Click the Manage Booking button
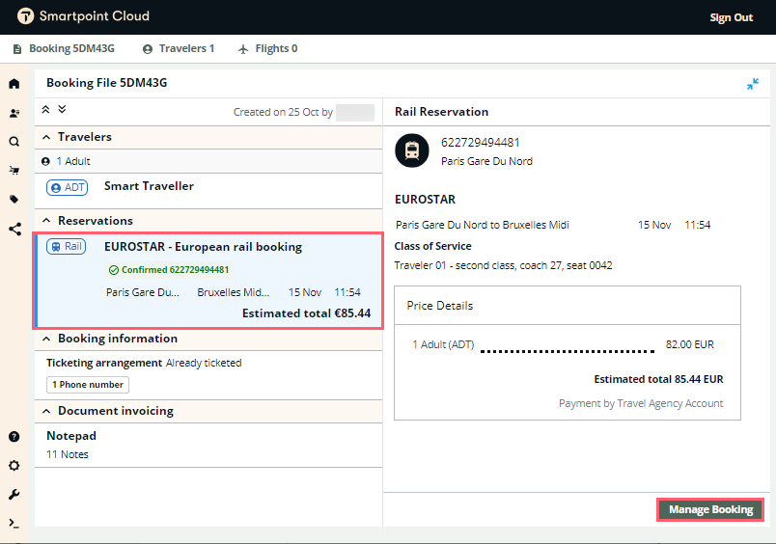776x544 pixels. coord(710,509)
